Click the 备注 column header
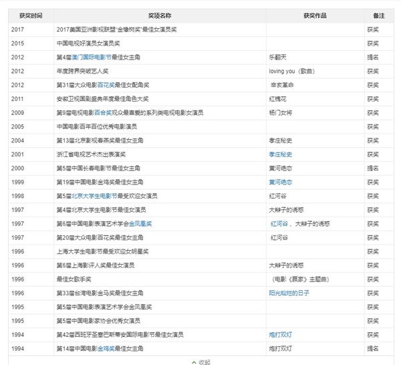Viewport: 401px width, 365px height. [378, 15]
